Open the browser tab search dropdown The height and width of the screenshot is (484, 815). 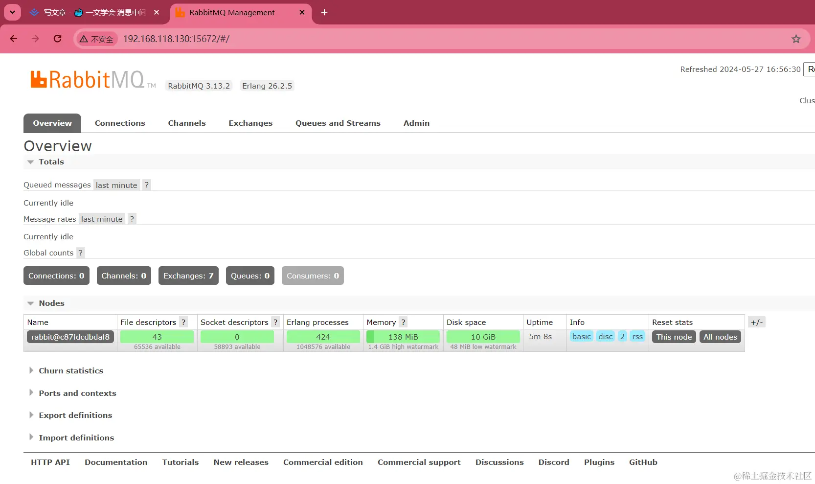tap(12, 12)
